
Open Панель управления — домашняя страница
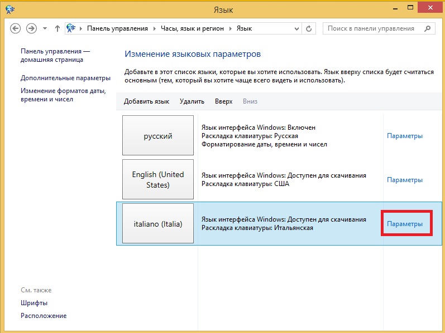55,56
